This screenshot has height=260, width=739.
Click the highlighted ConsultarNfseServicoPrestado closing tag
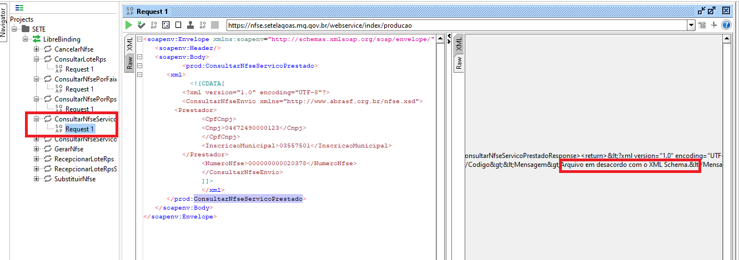coord(248,198)
